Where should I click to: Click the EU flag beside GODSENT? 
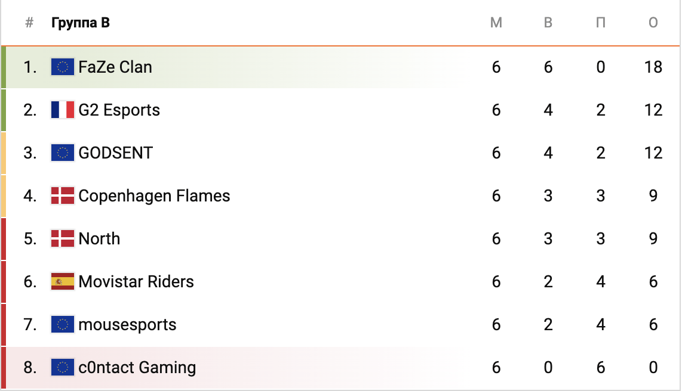coord(63,153)
